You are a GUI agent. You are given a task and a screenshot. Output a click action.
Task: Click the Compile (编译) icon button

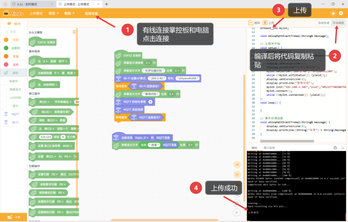coord(255,23)
